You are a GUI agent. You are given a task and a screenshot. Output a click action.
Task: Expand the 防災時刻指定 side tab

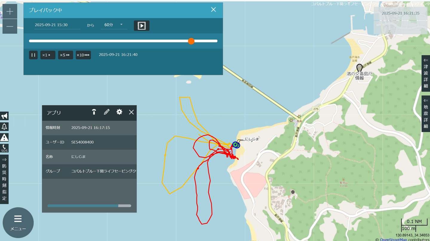click(4, 179)
